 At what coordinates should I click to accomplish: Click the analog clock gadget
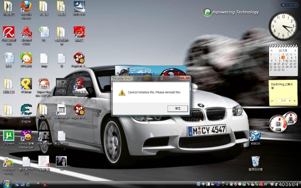pyautogui.click(x=283, y=26)
